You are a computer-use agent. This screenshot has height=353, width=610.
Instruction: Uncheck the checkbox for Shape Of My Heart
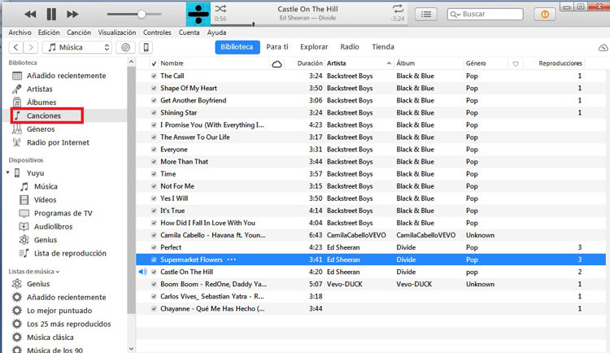click(x=154, y=89)
